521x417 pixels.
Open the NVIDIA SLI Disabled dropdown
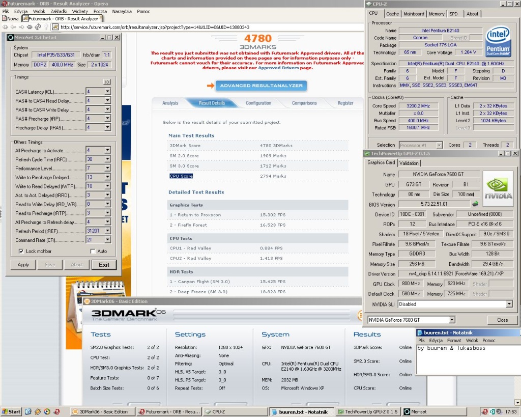tap(509, 304)
